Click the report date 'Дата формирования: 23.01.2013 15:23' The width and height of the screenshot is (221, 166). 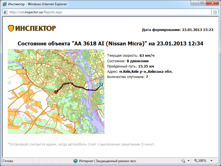click(177, 30)
